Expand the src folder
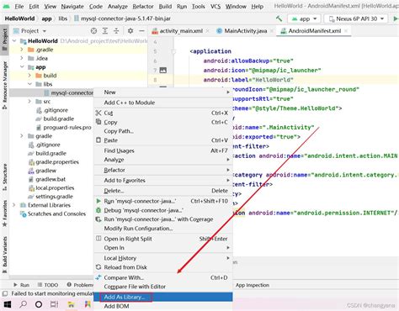This screenshot has width=399, height=311. click(x=29, y=102)
